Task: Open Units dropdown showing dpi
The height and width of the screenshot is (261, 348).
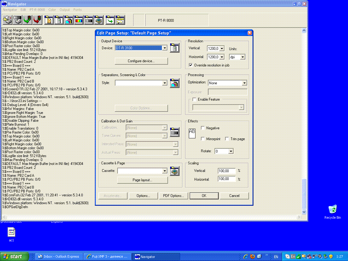Action: [243, 57]
